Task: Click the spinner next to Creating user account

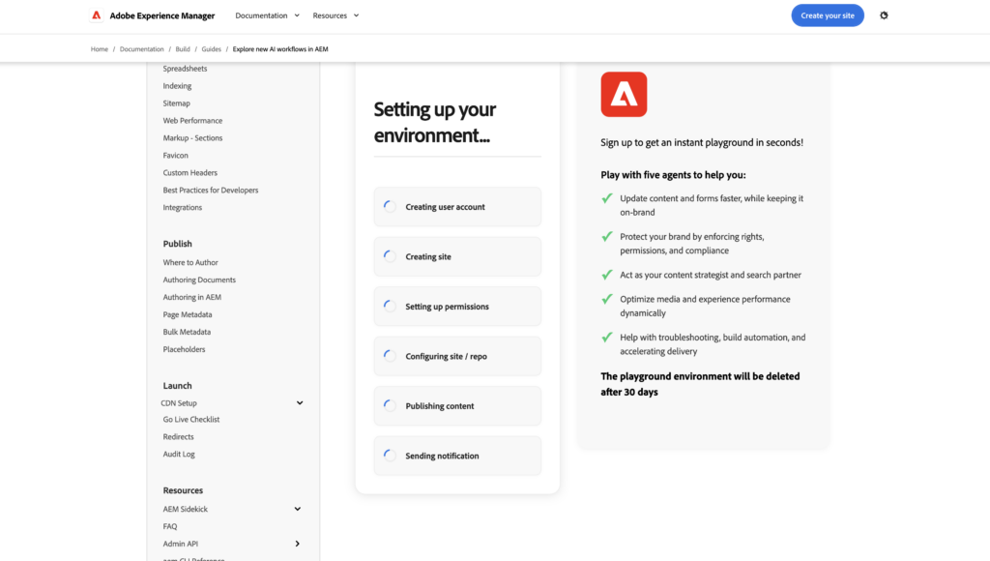Action: pos(390,207)
